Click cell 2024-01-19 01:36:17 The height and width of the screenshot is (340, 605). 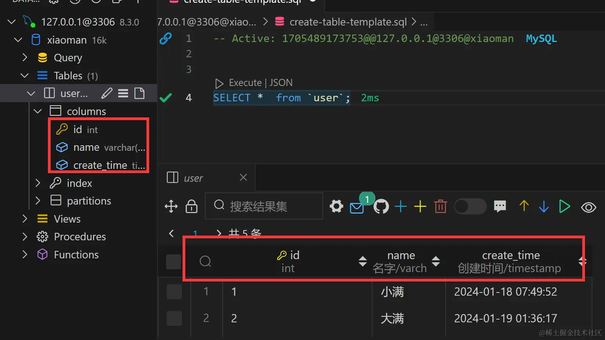point(518,318)
